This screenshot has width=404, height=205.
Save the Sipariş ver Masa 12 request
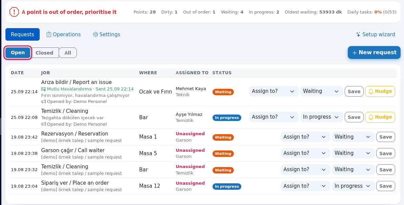(386, 186)
